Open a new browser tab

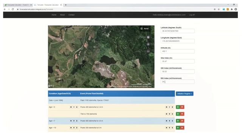[66, 5]
